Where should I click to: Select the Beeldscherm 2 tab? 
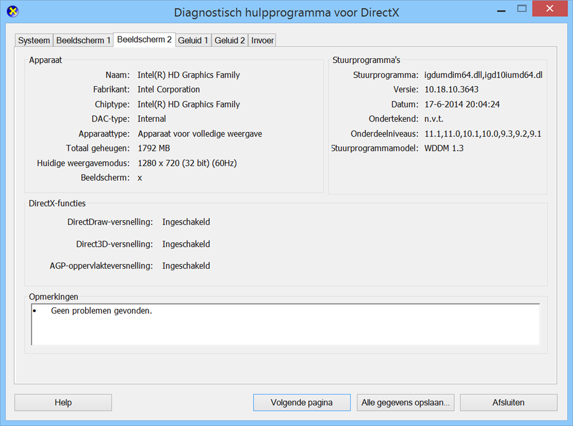[x=144, y=40]
